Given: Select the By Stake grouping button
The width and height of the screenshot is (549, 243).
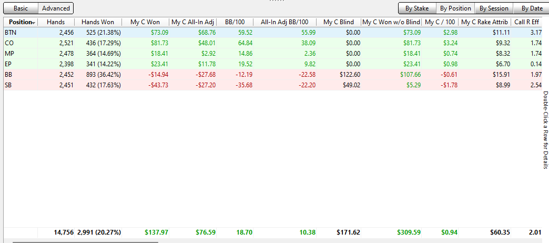Looking at the screenshot, I should pos(416,8).
